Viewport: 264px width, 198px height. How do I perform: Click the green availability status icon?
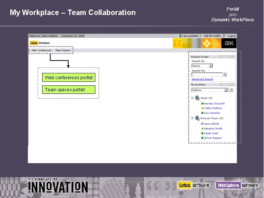point(180,36)
